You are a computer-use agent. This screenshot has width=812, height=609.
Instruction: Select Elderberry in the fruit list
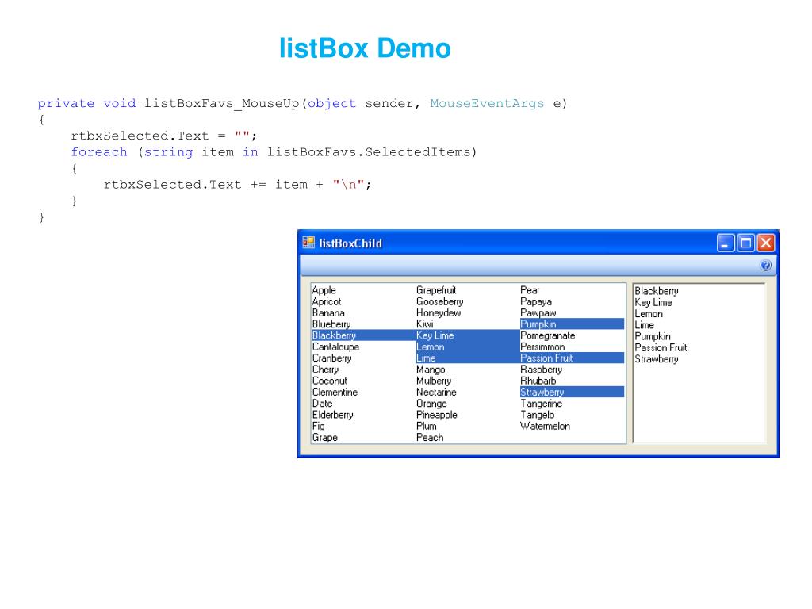[x=333, y=416]
